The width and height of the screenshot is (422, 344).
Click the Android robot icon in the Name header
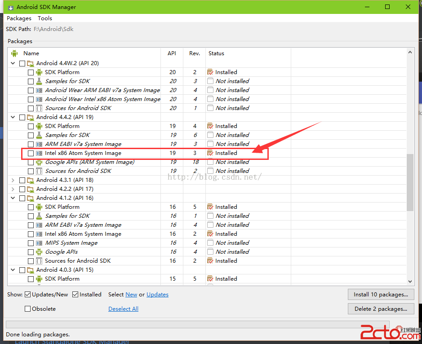(x=14, y=53)
